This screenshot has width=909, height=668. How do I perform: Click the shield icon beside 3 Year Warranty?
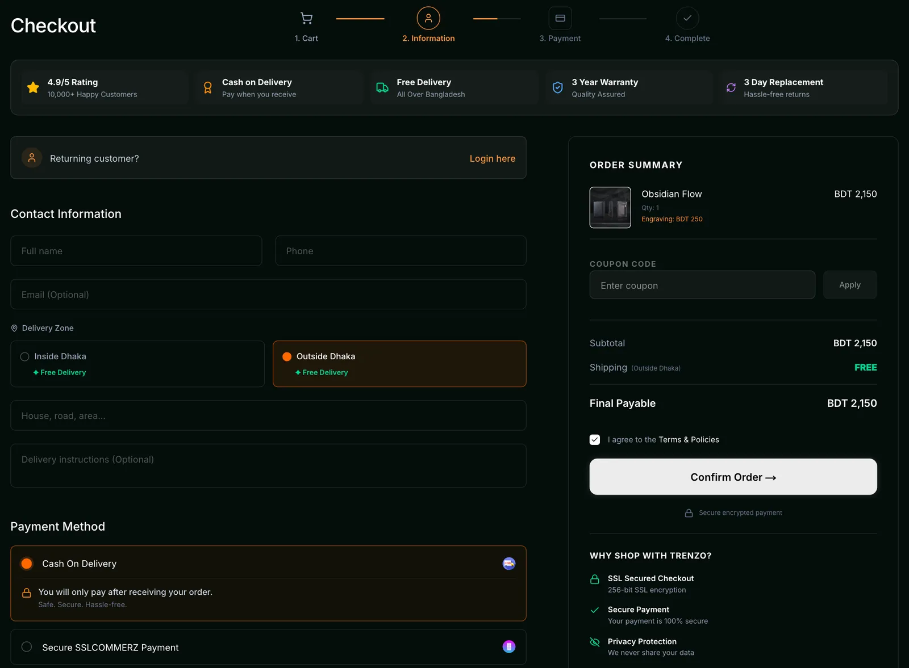click(x=558, y=87)
